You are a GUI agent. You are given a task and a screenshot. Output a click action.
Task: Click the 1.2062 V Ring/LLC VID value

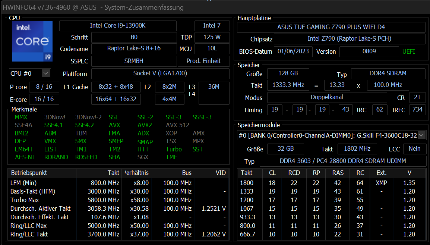[214, 234]
